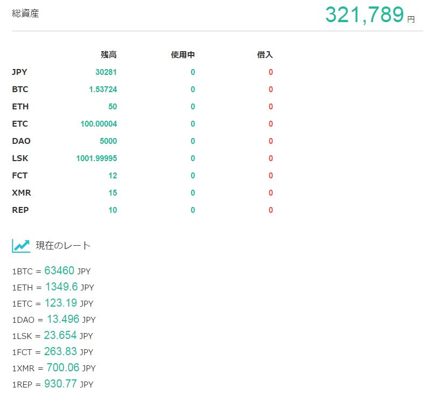Click the LSK balance 1001.99995
The width and height of the screenshot is (435, 395).
[96, 158]
